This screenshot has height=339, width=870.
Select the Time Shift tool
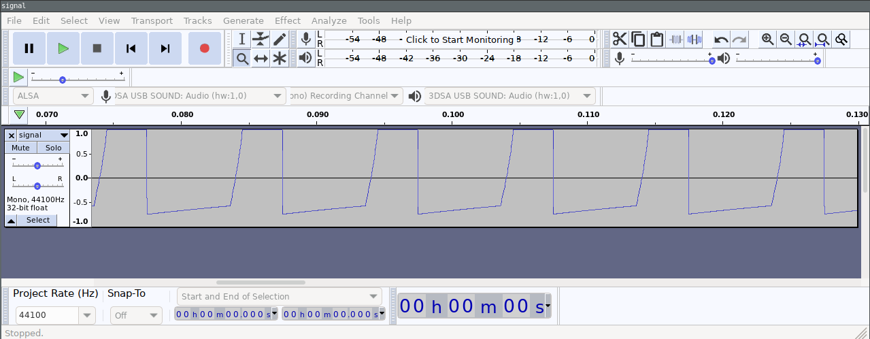[x=261, y=59]
